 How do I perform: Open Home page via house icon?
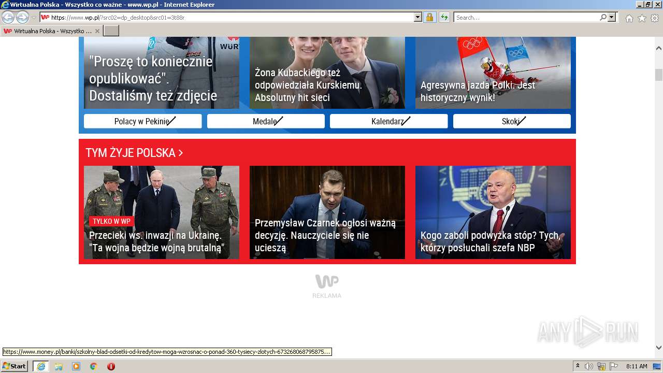tap(629, 18)
